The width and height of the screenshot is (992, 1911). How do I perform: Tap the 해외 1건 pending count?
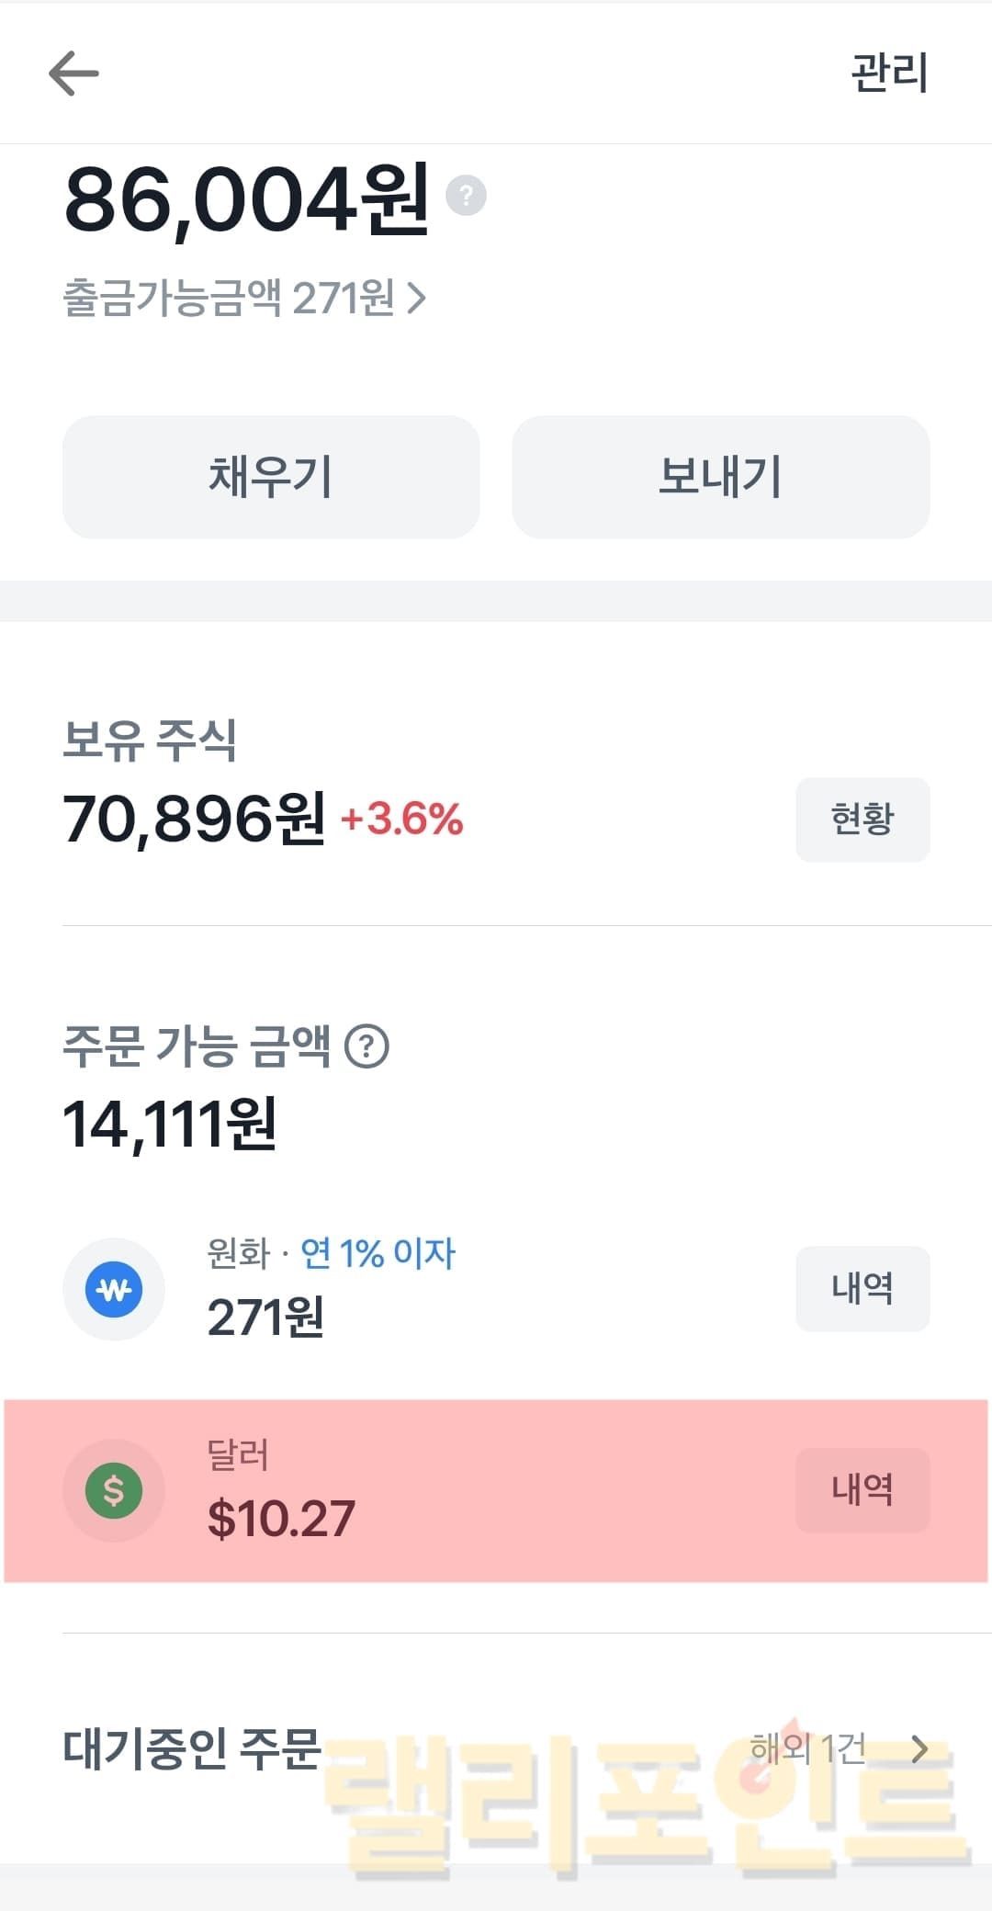[x=807, y=1749]
